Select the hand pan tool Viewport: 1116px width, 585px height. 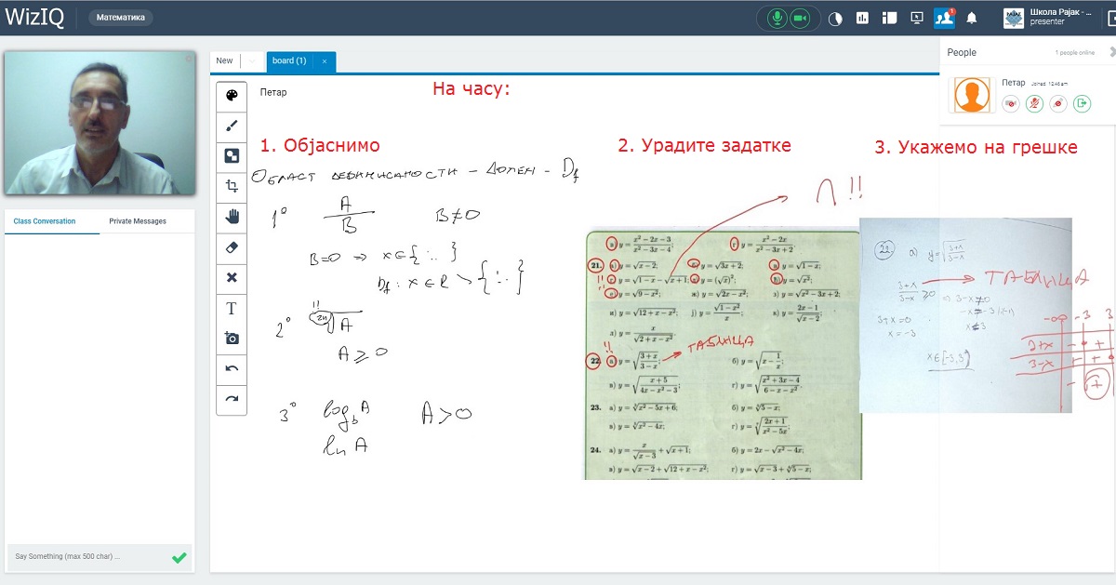click(x=232, y=217)
